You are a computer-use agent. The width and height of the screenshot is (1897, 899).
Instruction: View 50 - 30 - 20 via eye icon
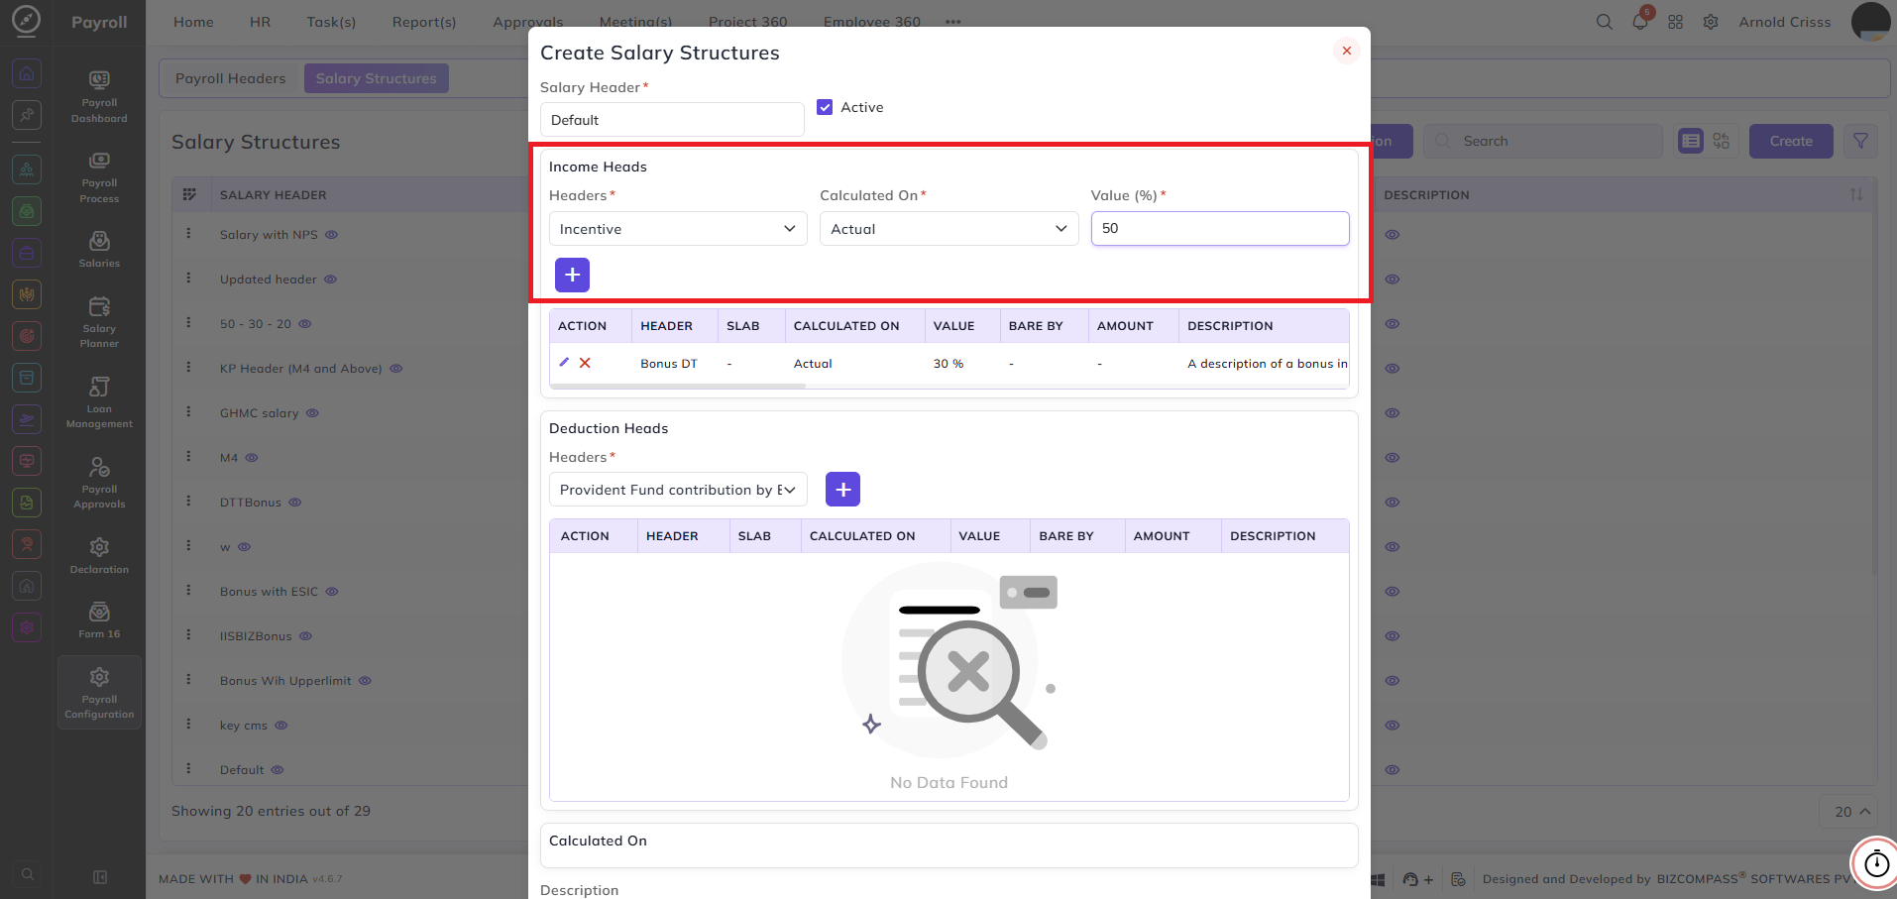pyautogui.click(x=305, y=324)
